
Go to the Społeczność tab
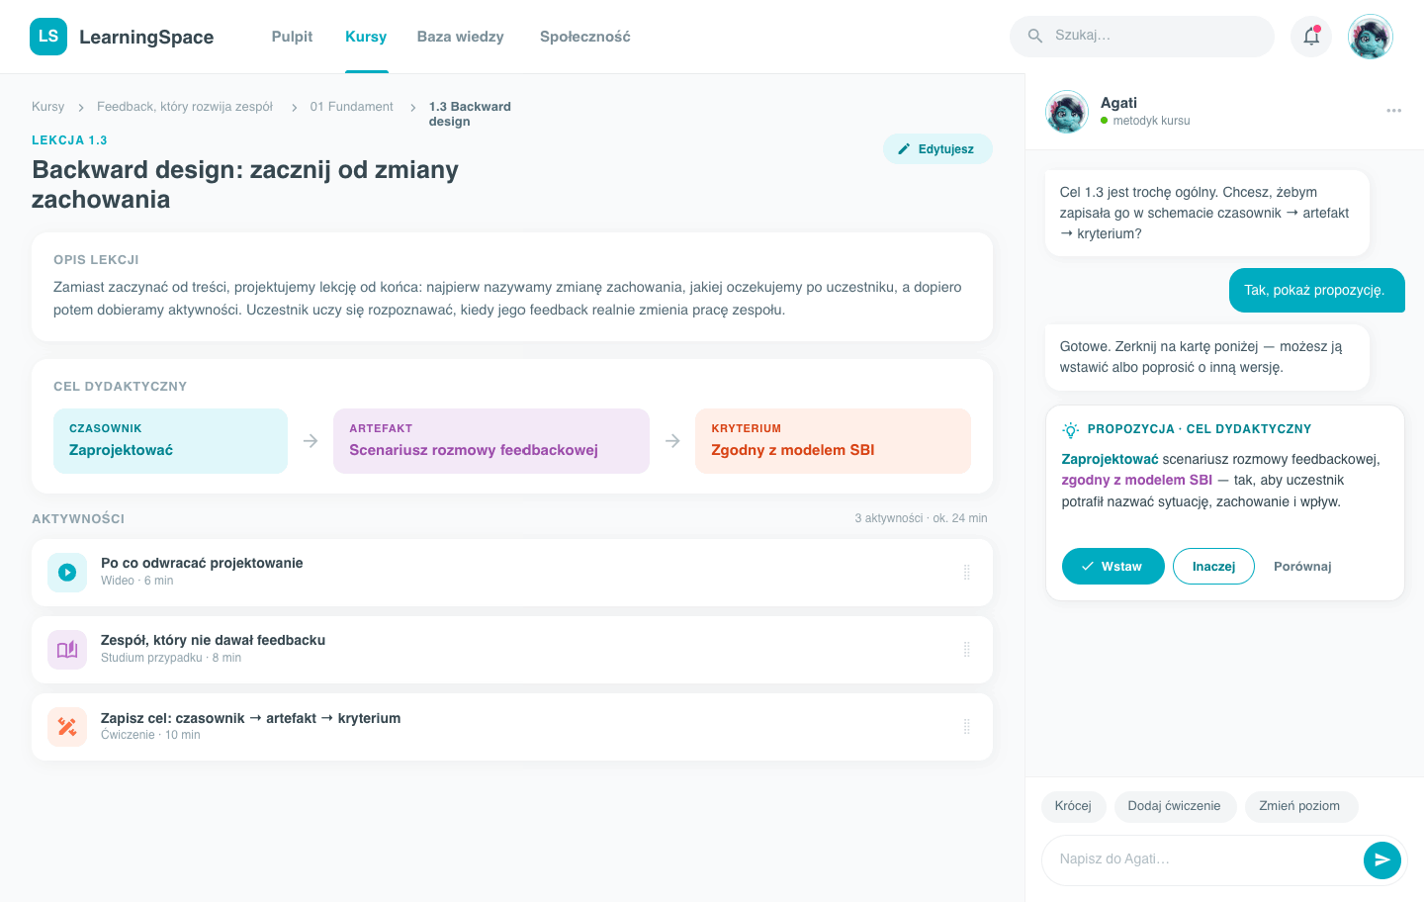tap(584, 37)
